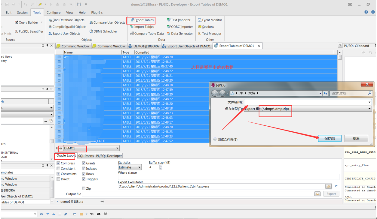Image resolution: width=377 pixels, height=219 pixels.
Task: Click the preferences sliders icon in quick access bar
Action: (79, 4)
